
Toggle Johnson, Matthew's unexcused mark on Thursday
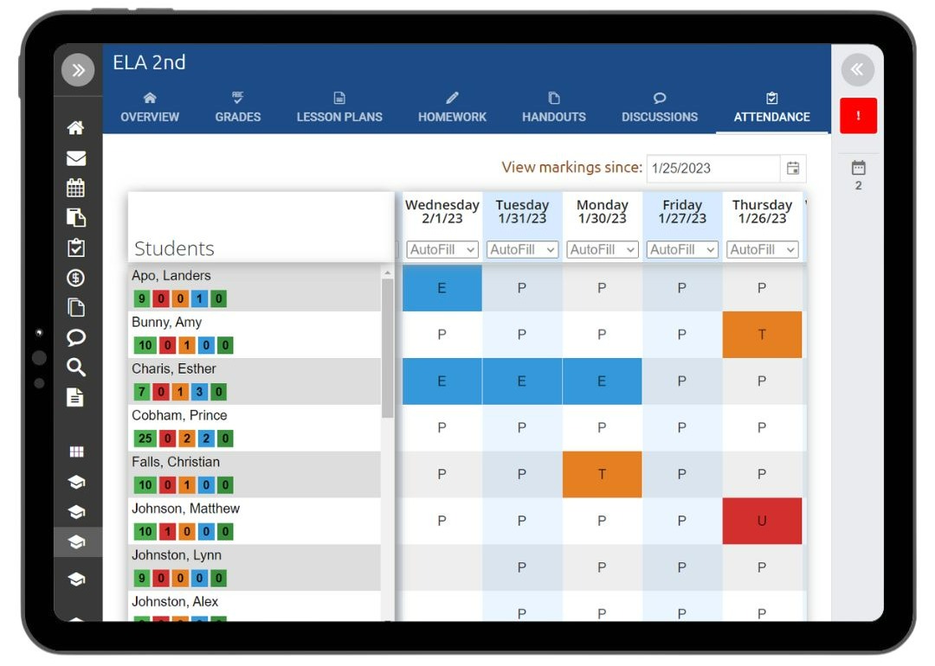tap(762, 522)
